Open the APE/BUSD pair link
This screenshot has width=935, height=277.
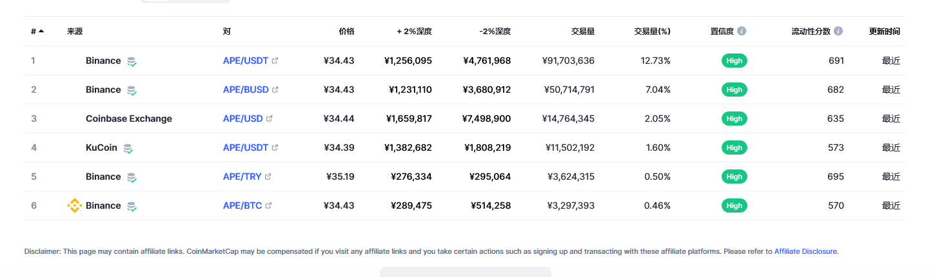tap(246, 90)
